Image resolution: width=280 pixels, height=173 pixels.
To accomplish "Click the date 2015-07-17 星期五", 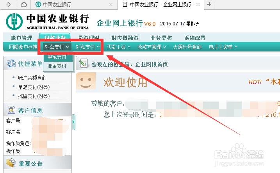I will [x=180, y=24].
